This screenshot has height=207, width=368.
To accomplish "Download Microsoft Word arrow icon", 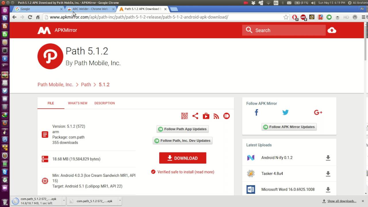I will 328,189.
